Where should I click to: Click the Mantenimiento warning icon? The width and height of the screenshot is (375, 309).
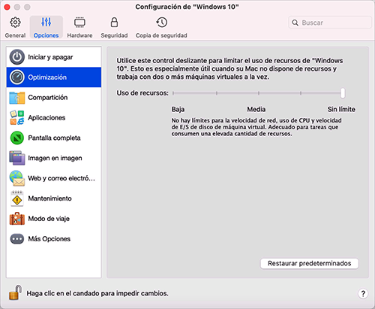pos(17,198)
